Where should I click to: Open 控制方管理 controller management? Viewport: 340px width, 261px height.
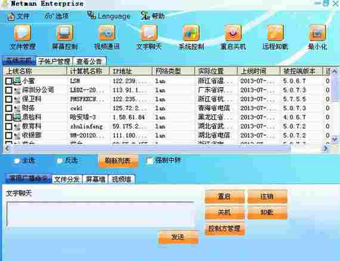tap(225, 228)
